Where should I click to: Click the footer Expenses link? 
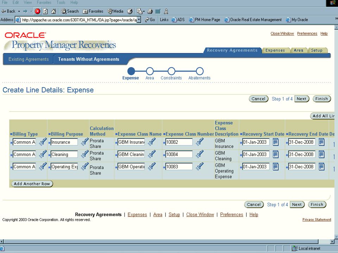[x=137, y=214]
